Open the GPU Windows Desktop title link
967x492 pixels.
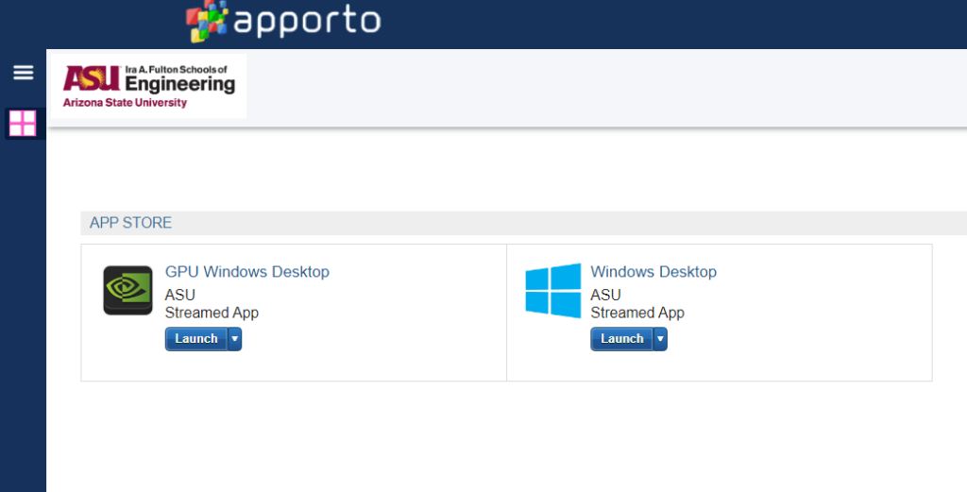click(247, 272)
